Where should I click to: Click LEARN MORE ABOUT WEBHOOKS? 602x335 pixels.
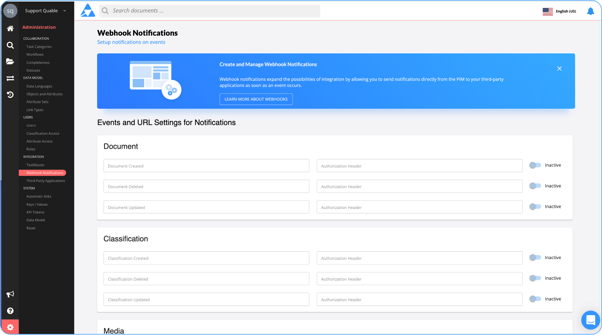256,99
